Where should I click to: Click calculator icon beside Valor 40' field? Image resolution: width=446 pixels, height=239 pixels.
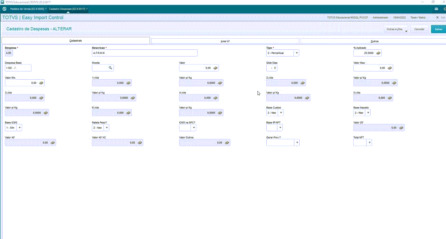tap(53, 143)
